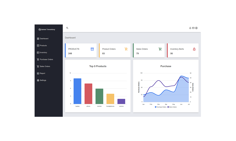This screenshot has height=141, width=236.
Task: Click the Sales Orders cart icon in sidebar
Action: 38,67
